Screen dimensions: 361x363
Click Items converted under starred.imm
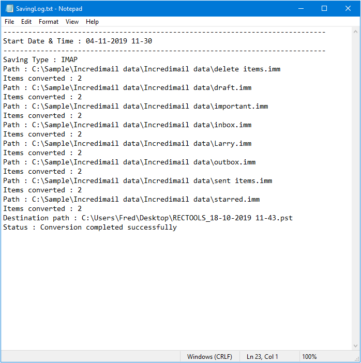(42, 208)
